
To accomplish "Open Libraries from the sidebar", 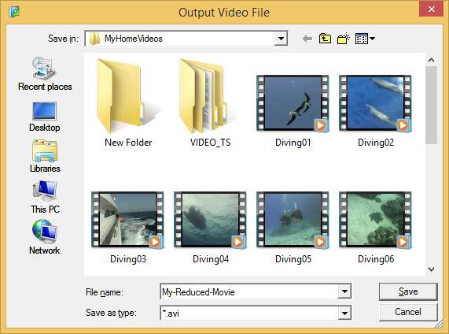I will pos(45,157).
